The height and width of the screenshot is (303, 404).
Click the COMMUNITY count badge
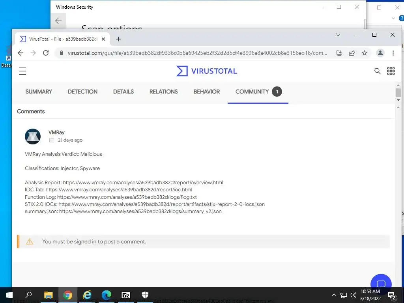point(277,92)
